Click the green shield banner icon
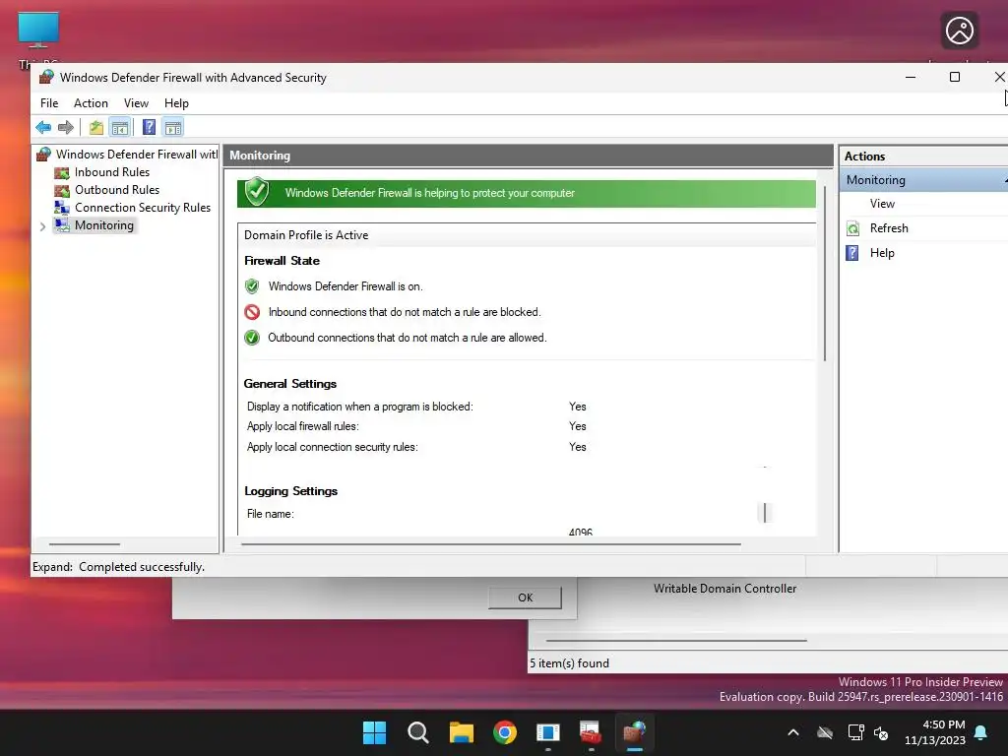This screenshot has width=1008, height=756. 257,192
